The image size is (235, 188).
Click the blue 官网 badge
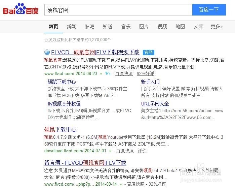[x=149, y=53]
